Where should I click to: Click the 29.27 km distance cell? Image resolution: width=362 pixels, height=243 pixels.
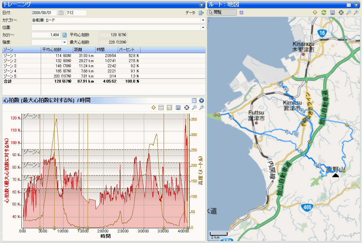(86, 61)
